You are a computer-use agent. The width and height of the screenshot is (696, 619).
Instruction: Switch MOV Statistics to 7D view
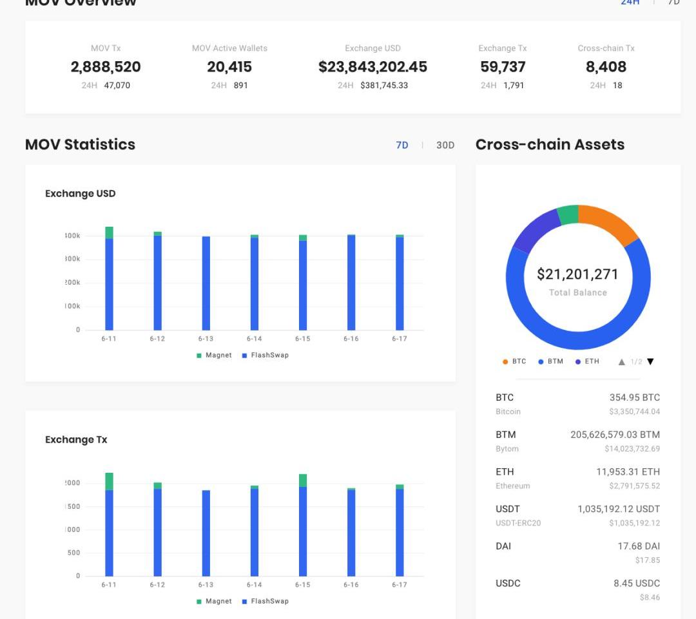402,145
